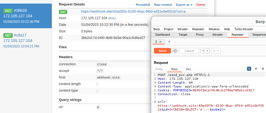This screenshot has height=113, width=266.
Task: Select the Raw view tab
Action: click(x=174, y=69)
